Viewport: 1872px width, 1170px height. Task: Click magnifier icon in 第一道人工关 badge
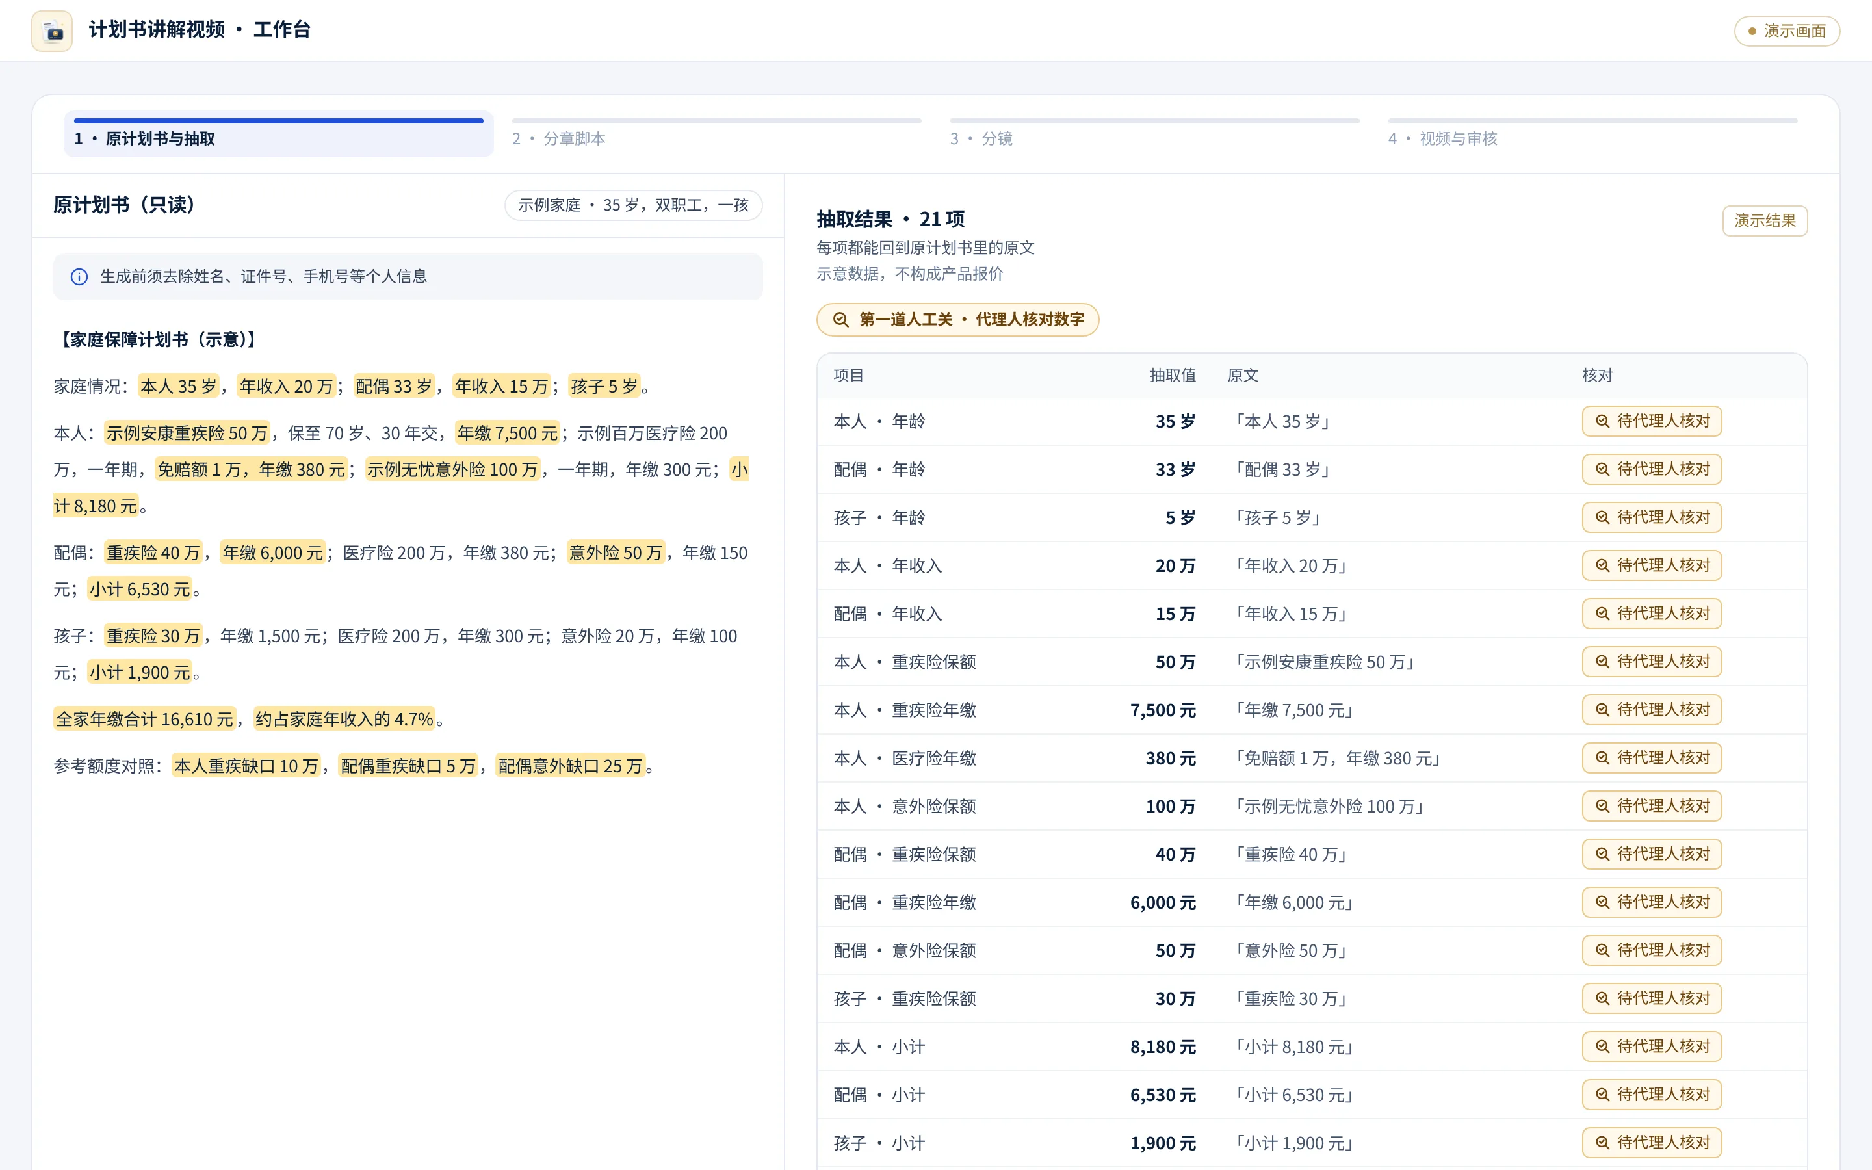coord(840,320)
